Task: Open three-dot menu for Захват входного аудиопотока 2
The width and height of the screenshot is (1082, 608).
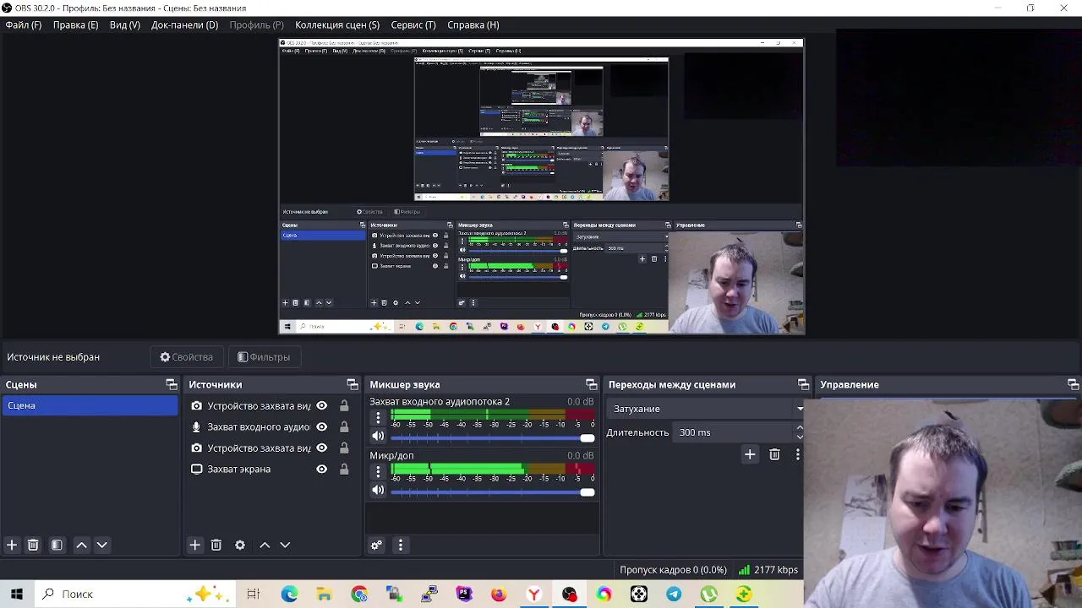Action: [x=378, y=417]
